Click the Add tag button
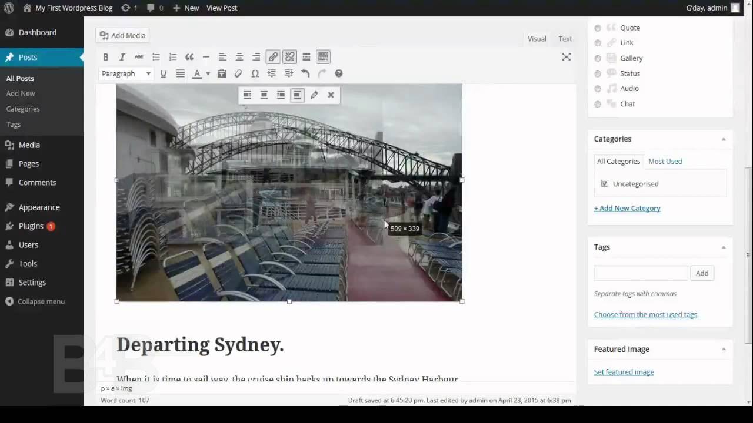Image resolution: width=753 pixels, height=423 pixels. [702, 273]
